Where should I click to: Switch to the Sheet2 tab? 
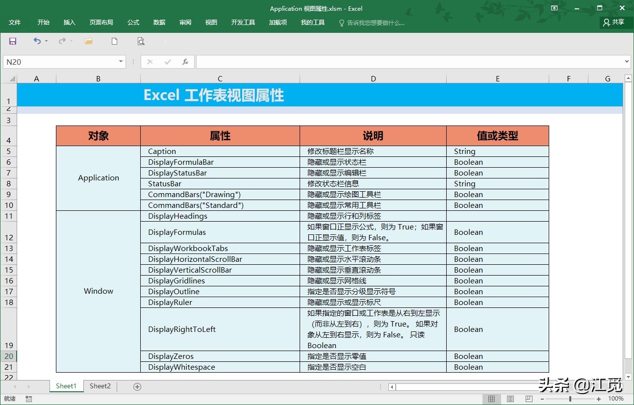click(x=100, y=386)
